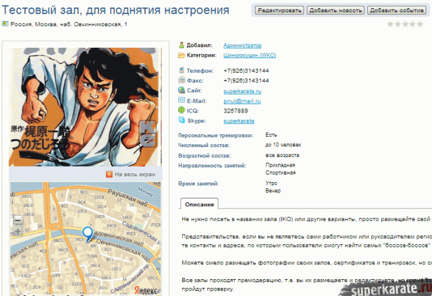The width and height of the screenshot is (432, 296).
Task: Click the fax icon beside Факс
Action: [182, 80]
